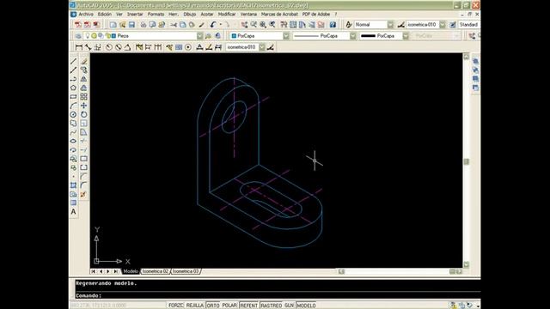Viewport: 550px width, 309px height.
Task: Expand the Pieza layer dropdown
Action: point(199,36)
